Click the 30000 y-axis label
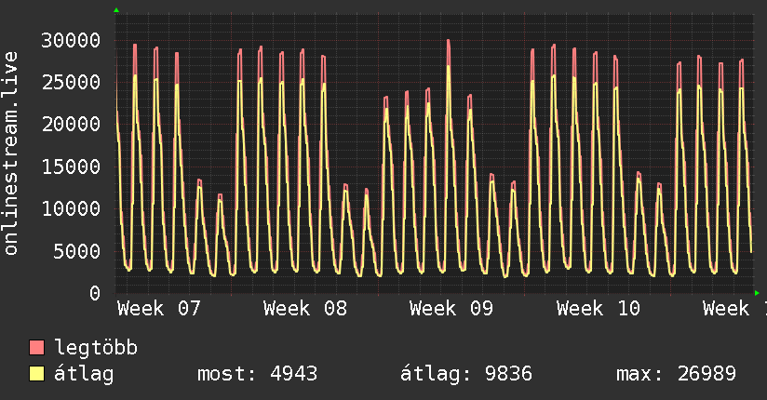 pyautogui.click(x=71, y=40)
